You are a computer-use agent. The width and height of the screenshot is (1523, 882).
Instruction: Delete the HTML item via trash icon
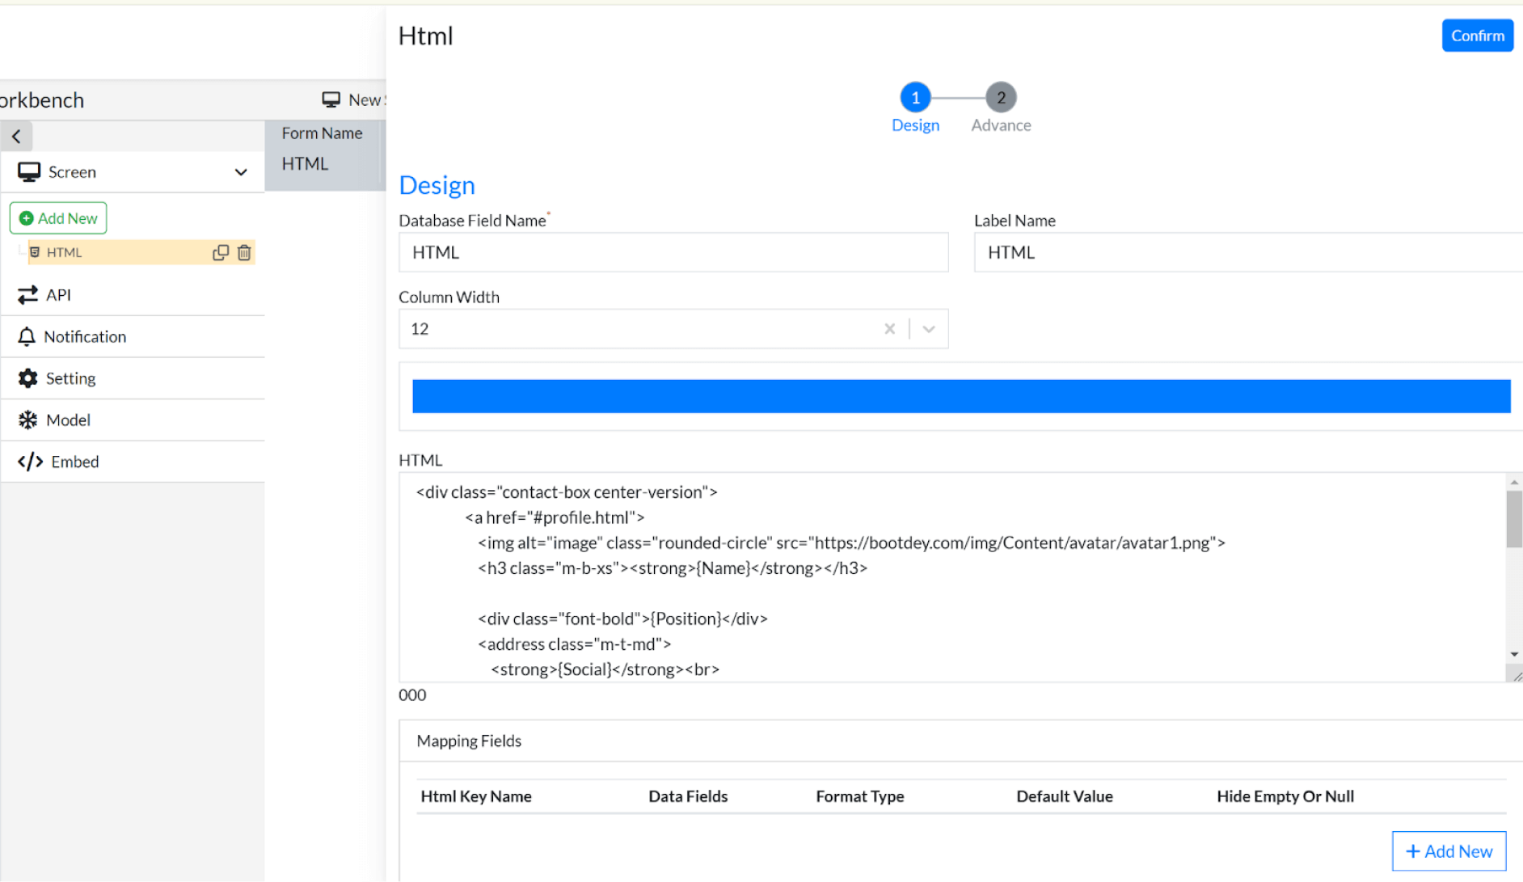pos(244,253)
